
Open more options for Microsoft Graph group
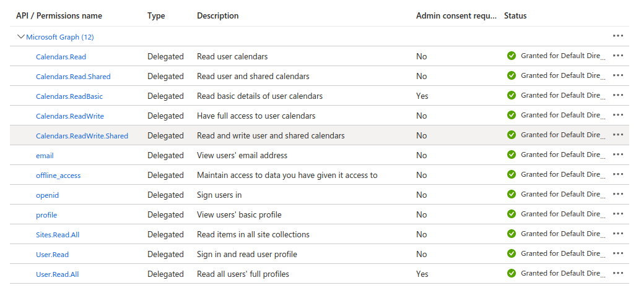[617, 36]
